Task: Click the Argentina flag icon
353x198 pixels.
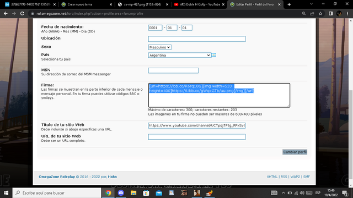Action: [x=214, y=55]
